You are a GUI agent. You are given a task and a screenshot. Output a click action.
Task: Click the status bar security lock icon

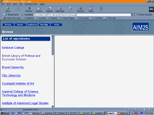pyautogui.click(x=2, y=110)
